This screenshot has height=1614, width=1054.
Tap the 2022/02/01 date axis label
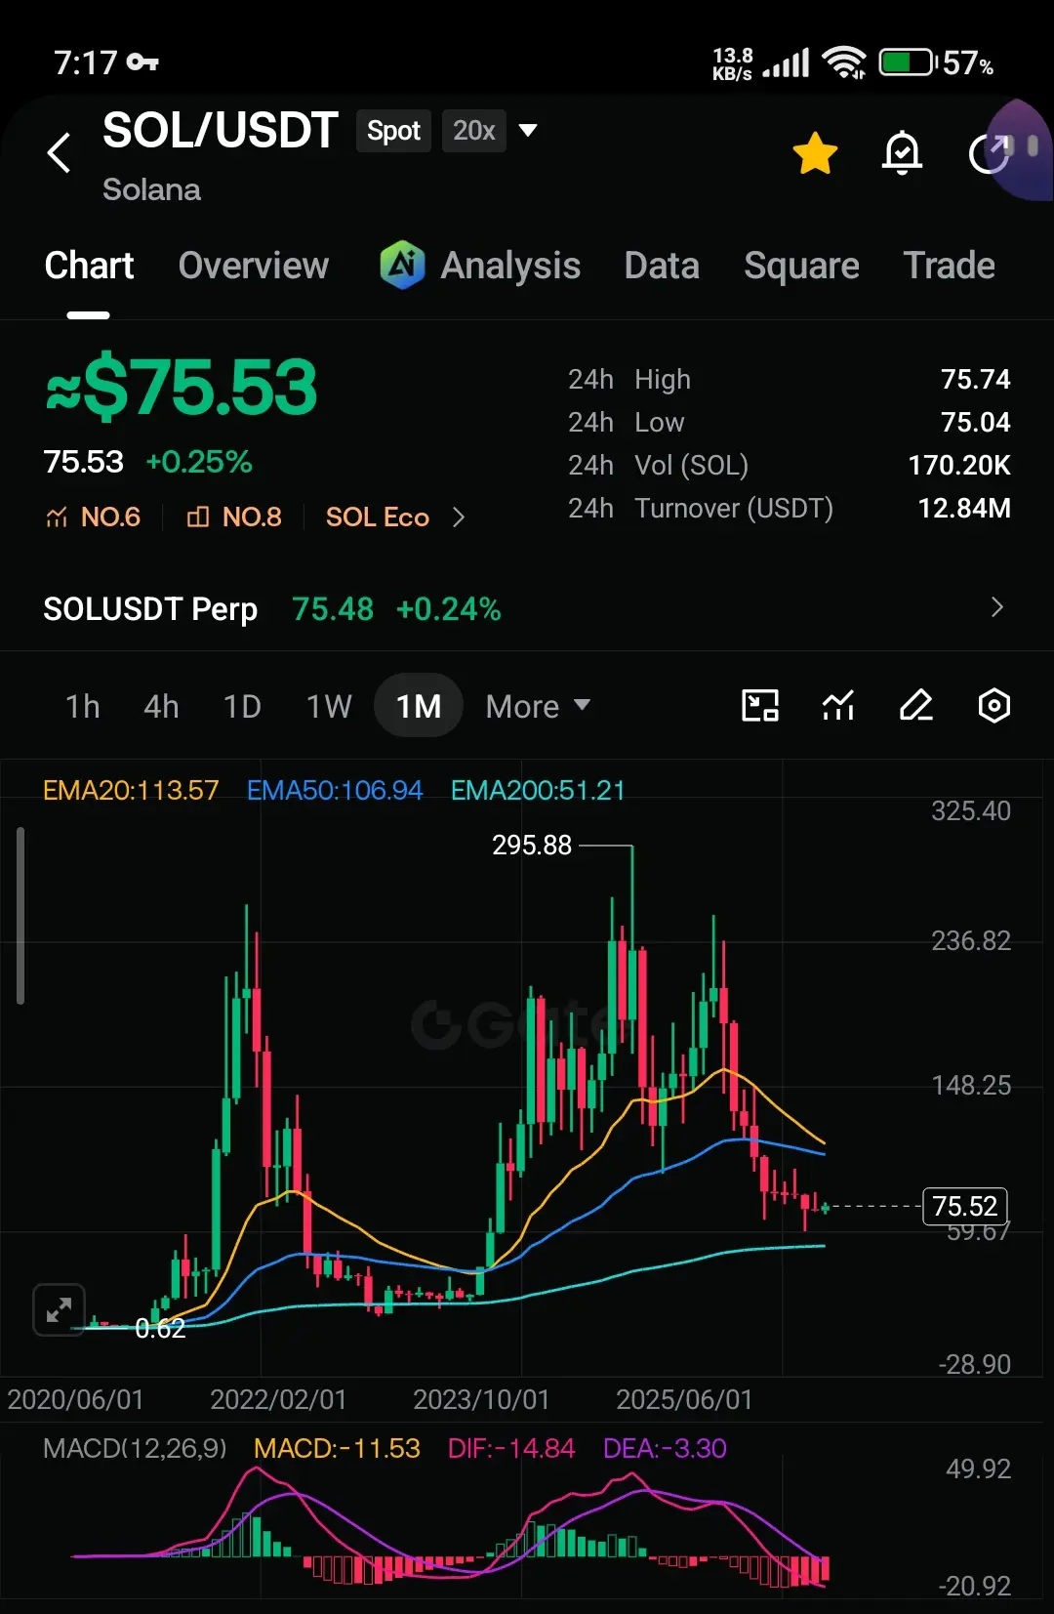click(279, 1399)
